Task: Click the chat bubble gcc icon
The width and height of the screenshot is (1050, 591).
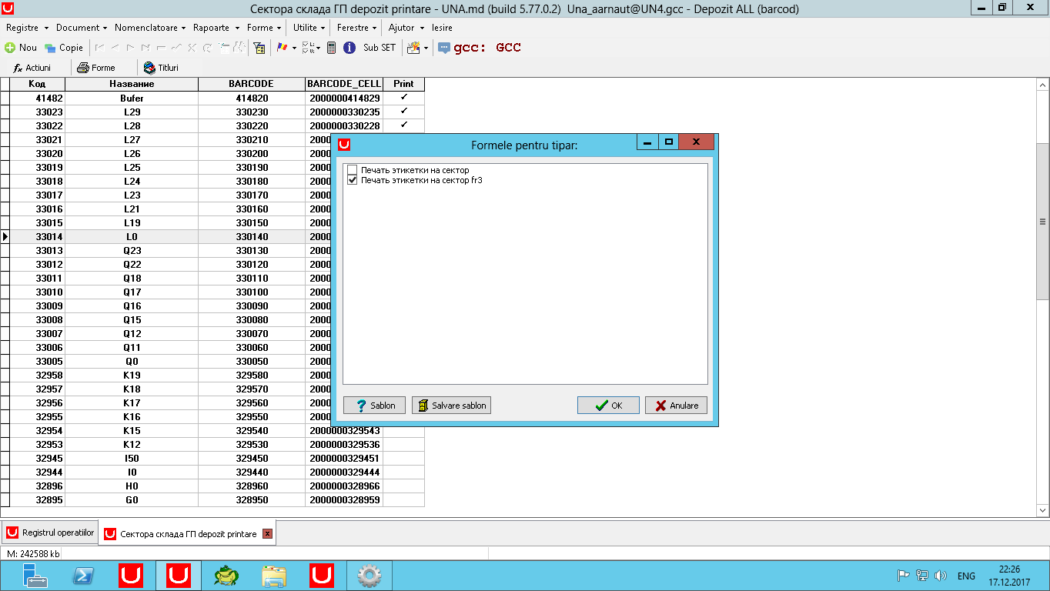Action: pos(444,48)
